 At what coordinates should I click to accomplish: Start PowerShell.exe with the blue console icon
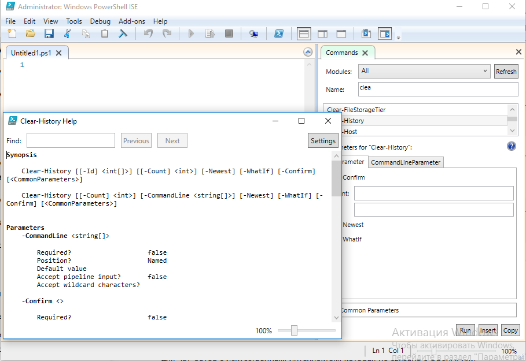pos(279,34)
